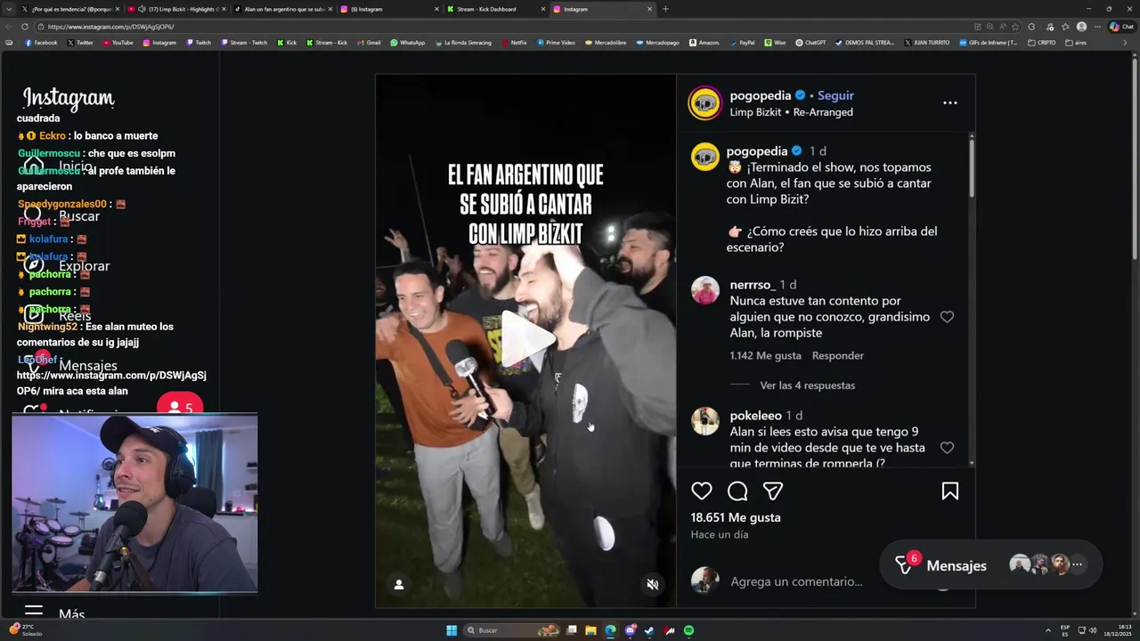
Task: Open the Edge settings three-dot menu
Action: 1095,27
